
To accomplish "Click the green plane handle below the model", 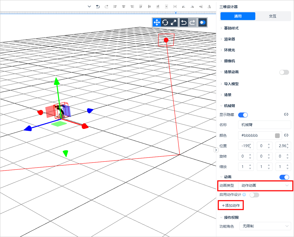I will [59, 123].
